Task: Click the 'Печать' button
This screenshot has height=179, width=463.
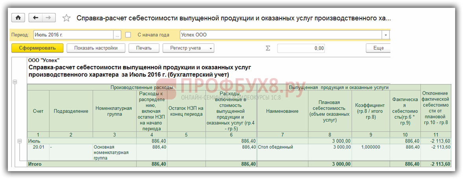Action: 144,48
